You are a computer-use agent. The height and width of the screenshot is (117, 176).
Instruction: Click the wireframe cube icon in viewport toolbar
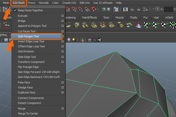[90, 40]
